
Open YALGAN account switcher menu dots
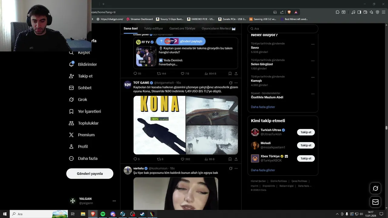(114, 201)
